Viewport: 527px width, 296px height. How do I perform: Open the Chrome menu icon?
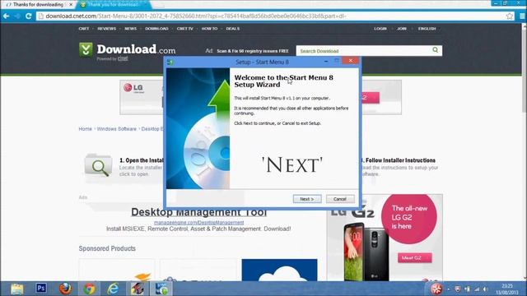[x=523, y=16]
